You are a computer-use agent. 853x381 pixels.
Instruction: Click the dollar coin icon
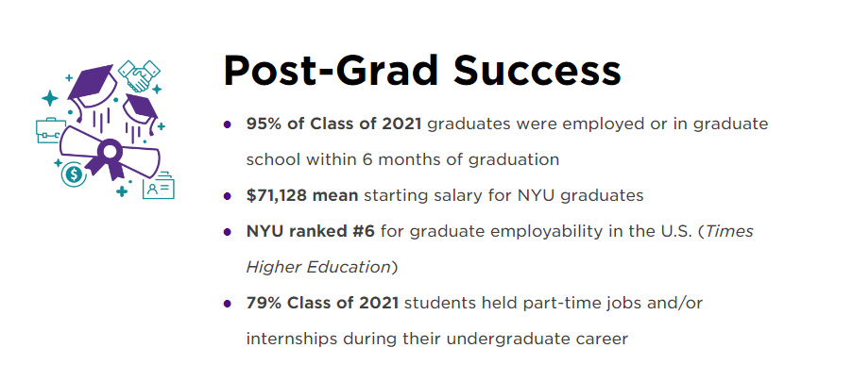72,174
